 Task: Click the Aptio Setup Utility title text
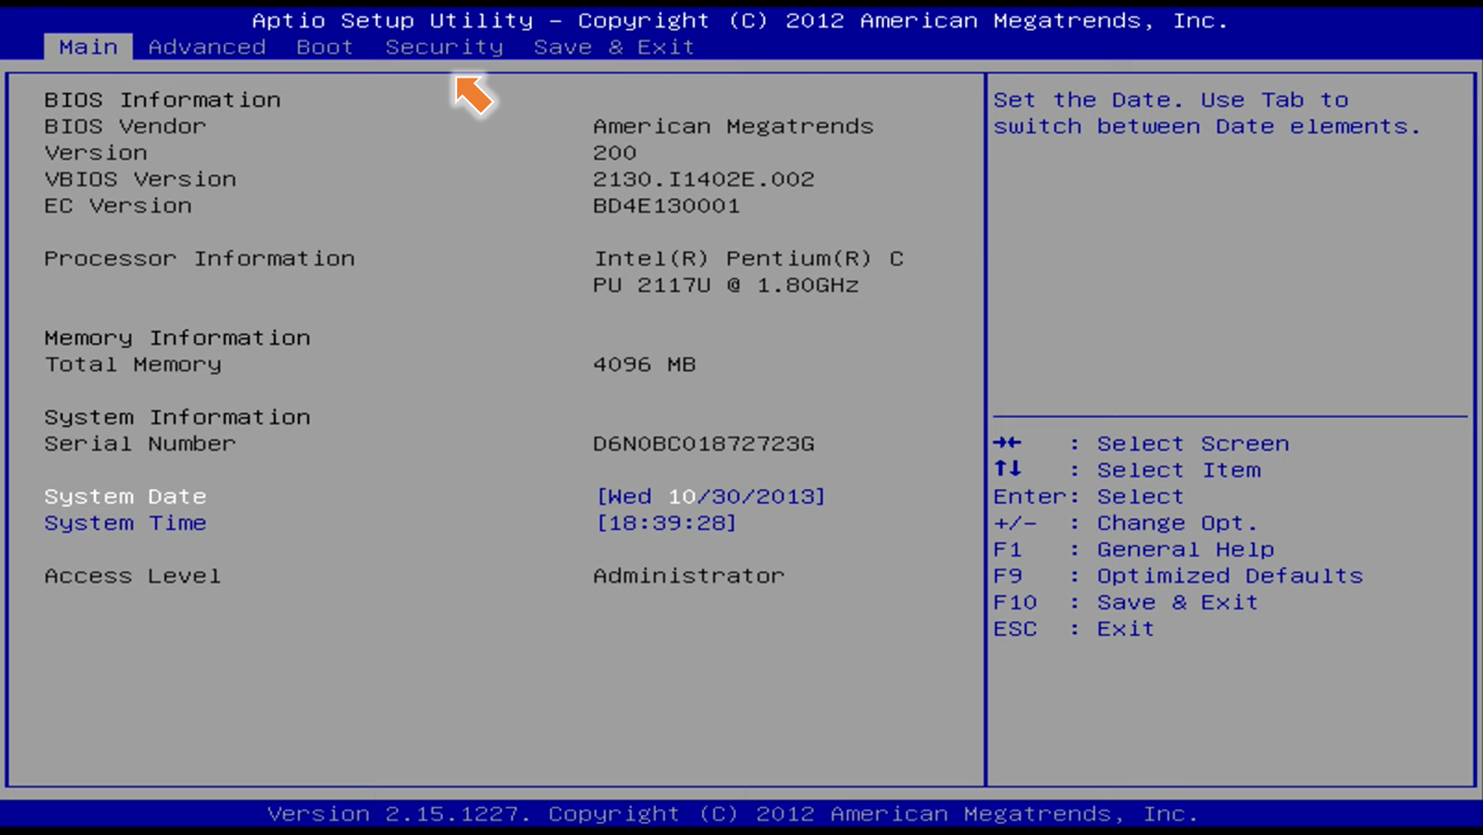[740, 20]
